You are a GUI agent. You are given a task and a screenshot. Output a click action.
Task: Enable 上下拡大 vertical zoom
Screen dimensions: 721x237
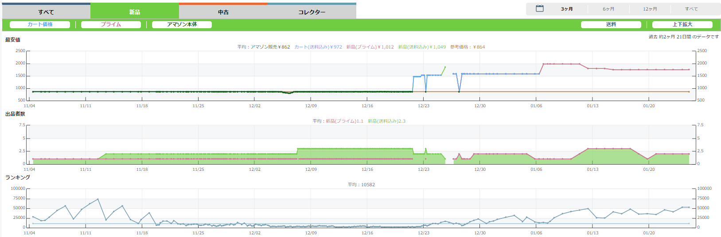(x=682, y=25)
